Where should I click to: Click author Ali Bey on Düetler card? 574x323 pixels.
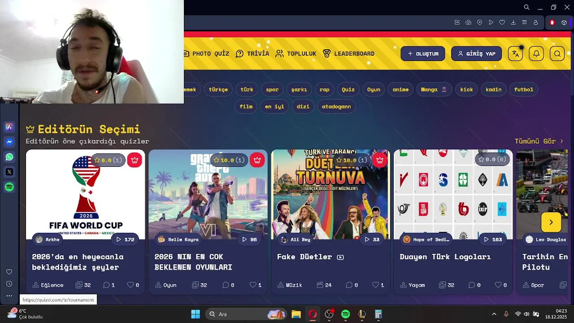tap(295, 240)
